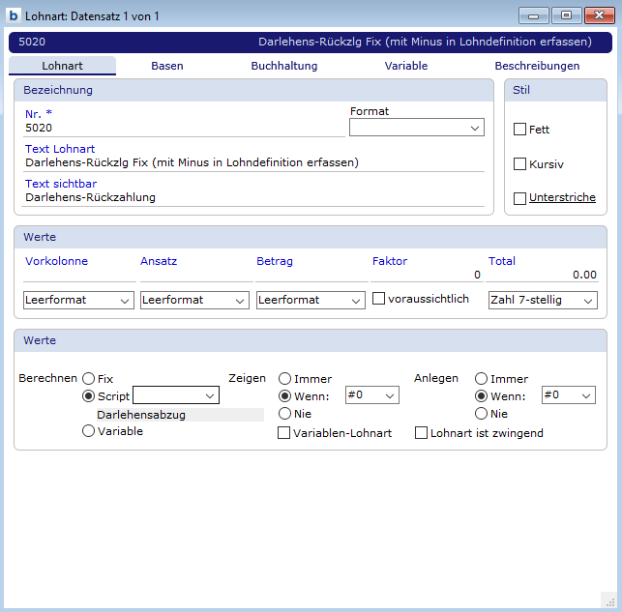The width and height of the screenshot is (622, 612).
Task: Maximize the Lohnart window
Action: (565, 15)
